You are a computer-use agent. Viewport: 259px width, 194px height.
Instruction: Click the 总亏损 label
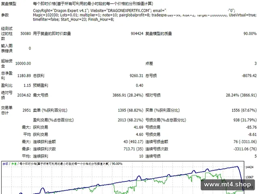click(x=151, y=76)
